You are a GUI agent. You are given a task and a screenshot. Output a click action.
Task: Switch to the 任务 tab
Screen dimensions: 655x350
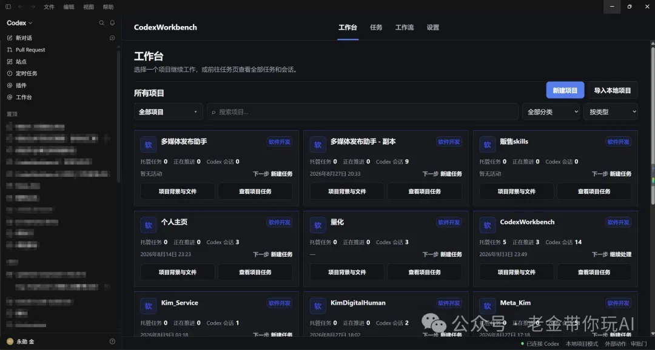click(376, 27)
